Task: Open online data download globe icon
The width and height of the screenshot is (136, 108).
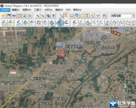Action: click(14, 16)
